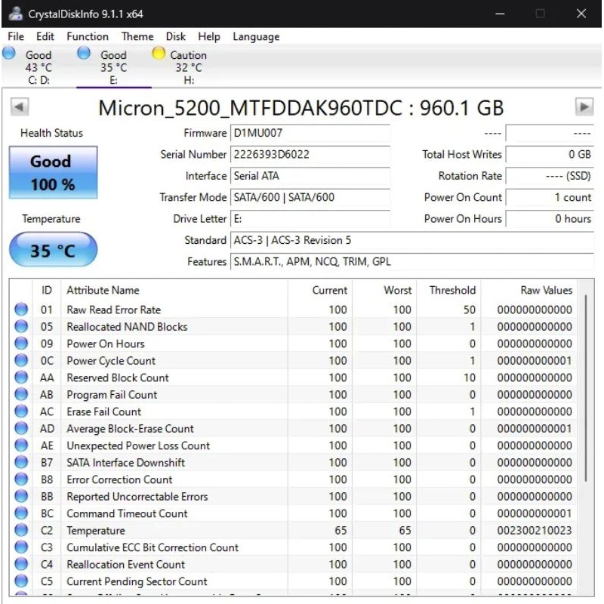Click status orb for Reported Uncorrectable Errors
The image size is (604, 604).
pos(21,496)
